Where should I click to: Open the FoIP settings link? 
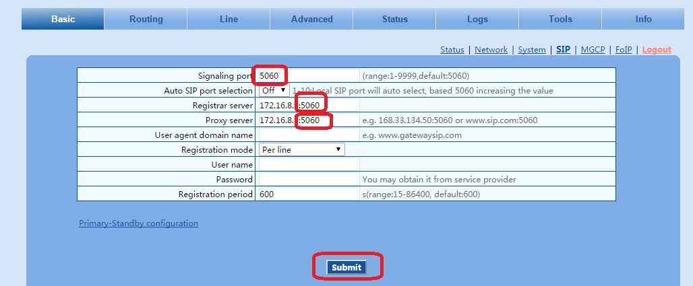point(623,50)
